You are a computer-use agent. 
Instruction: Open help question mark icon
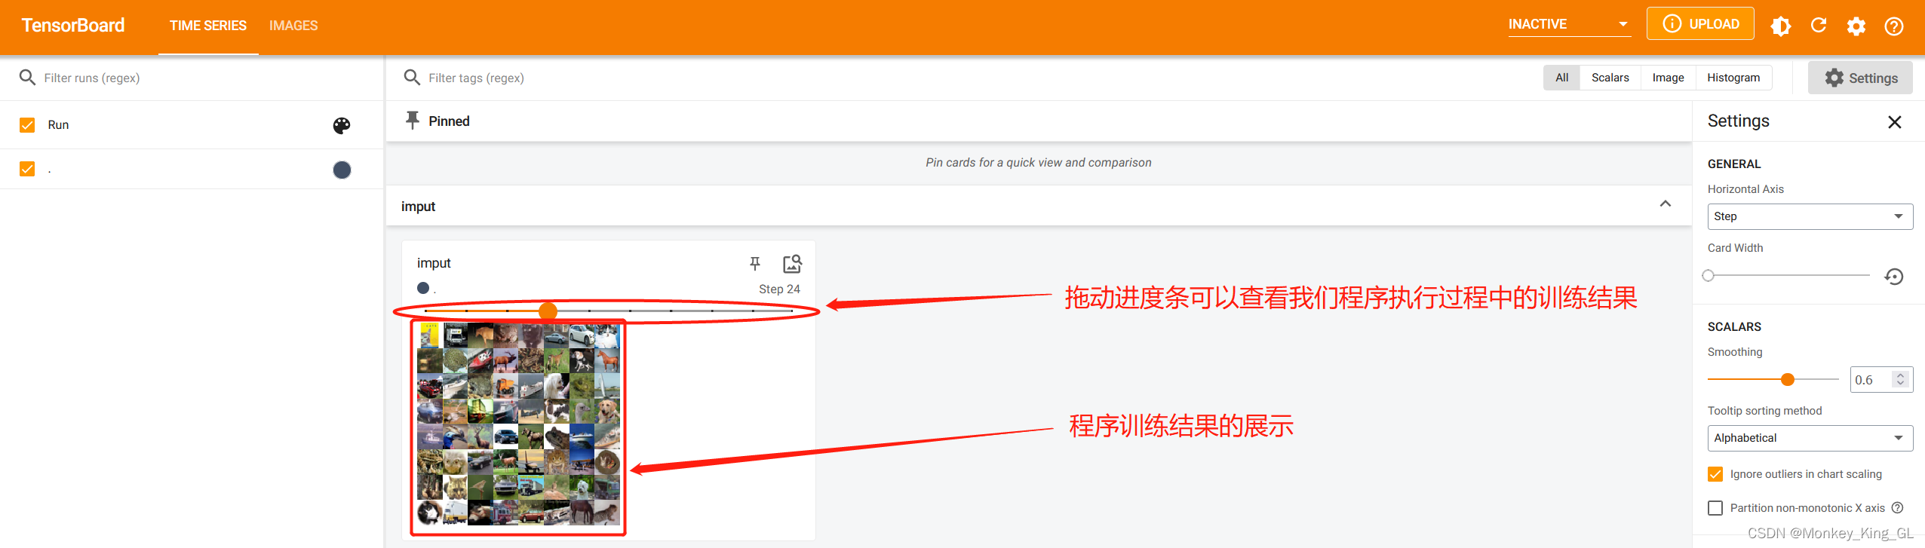pos(1894,26)
